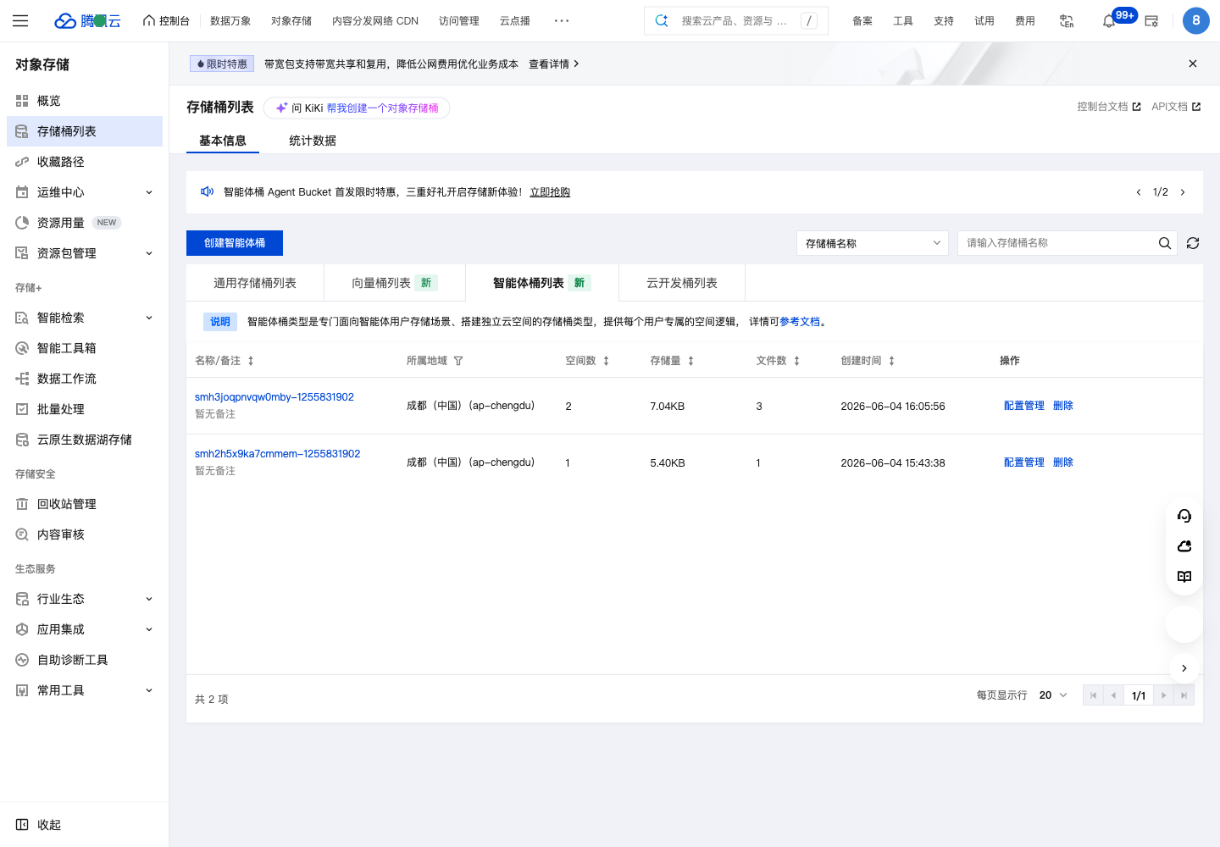Sort by 空间数 column
Viewport: 1220px width, 847px height.
click(x=606, y=361)
